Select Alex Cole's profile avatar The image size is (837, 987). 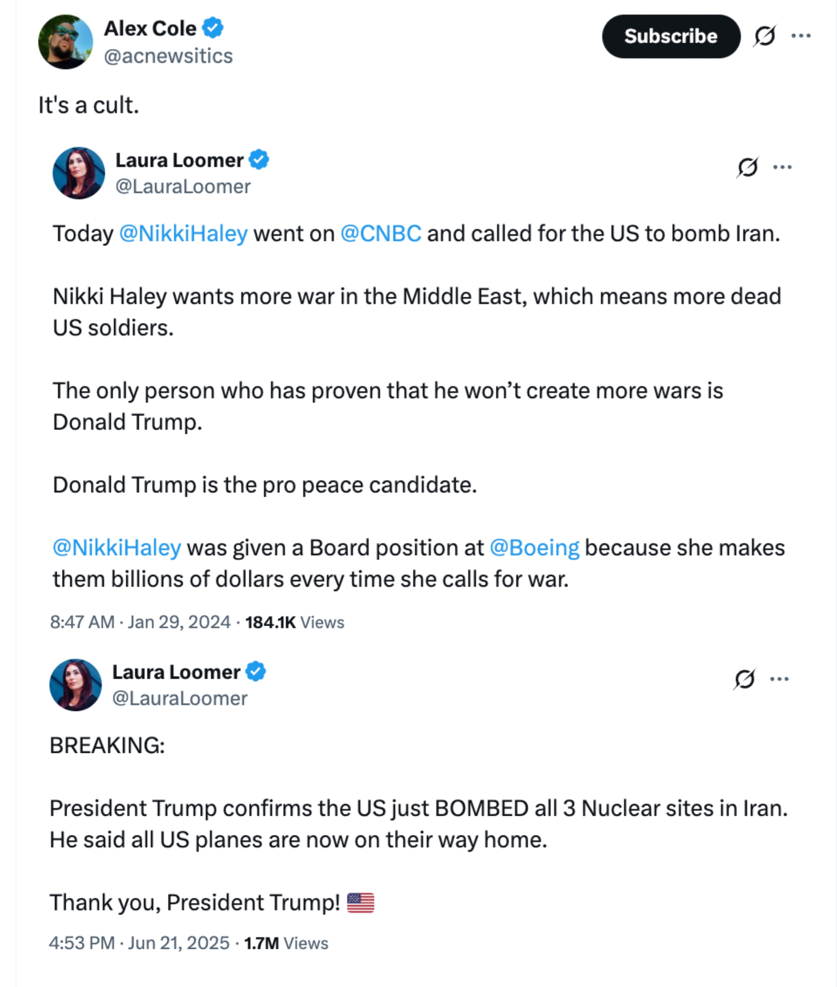tap(67, 42)
